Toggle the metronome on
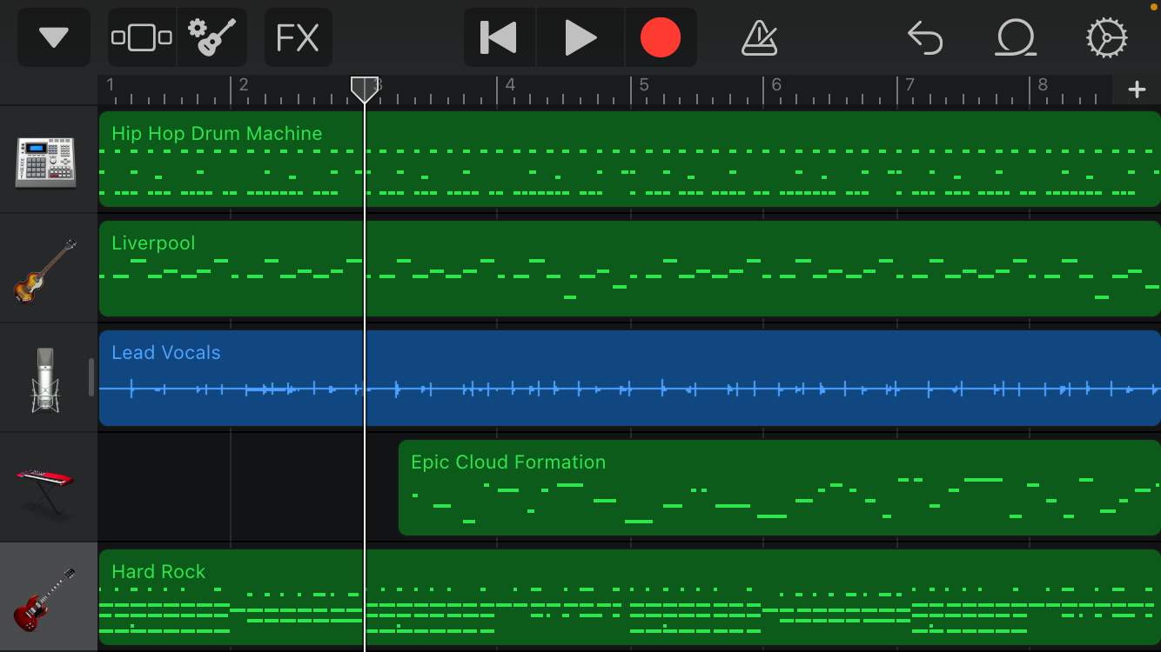Viewport: 1161px width, 652px height. (759, 37)
